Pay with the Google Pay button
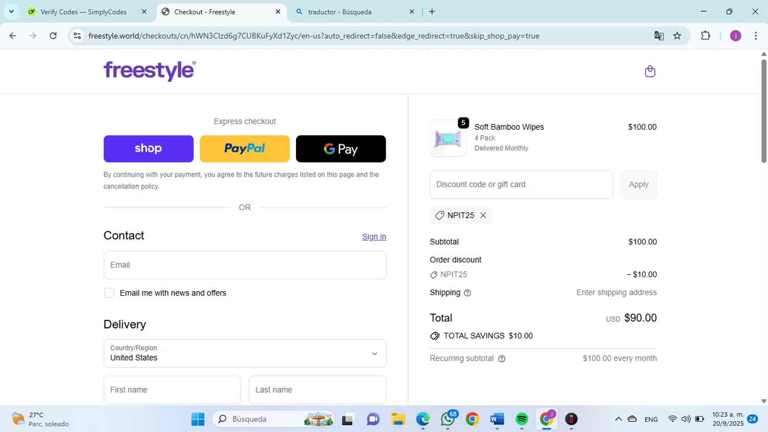This screenshot has height=432, width=768. 341,149
